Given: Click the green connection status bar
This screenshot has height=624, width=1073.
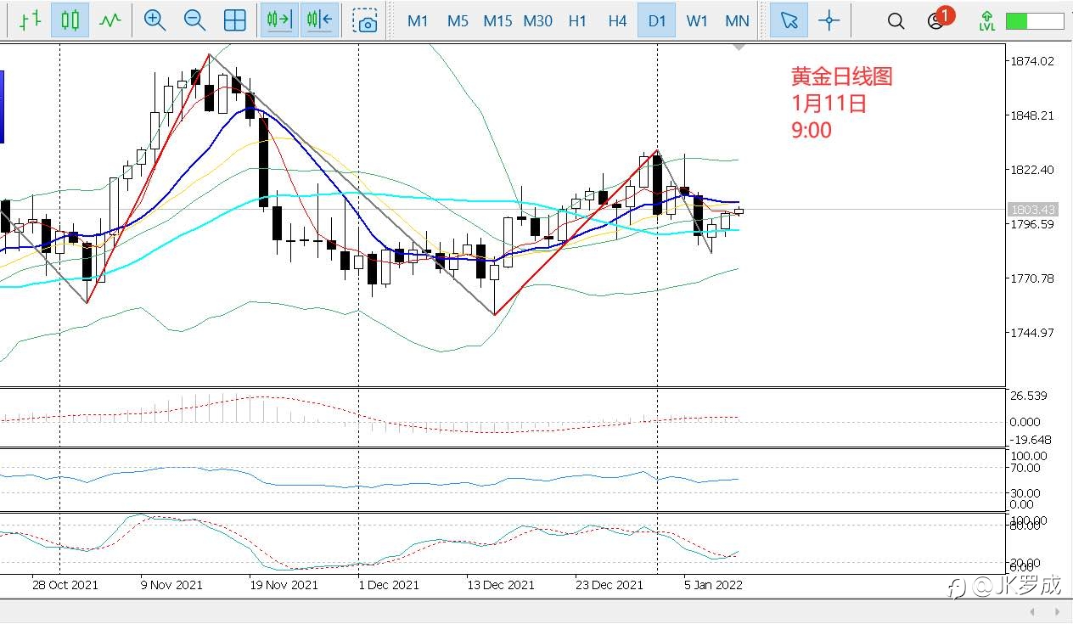Looking at the screenshot, I should [1034, 20].
